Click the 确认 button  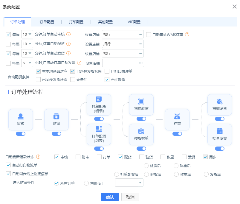(x=110, y=197)
